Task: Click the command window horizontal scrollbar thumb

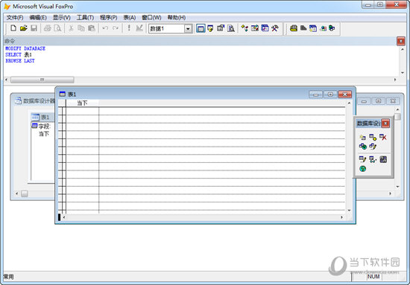Action: click(42, 80)
